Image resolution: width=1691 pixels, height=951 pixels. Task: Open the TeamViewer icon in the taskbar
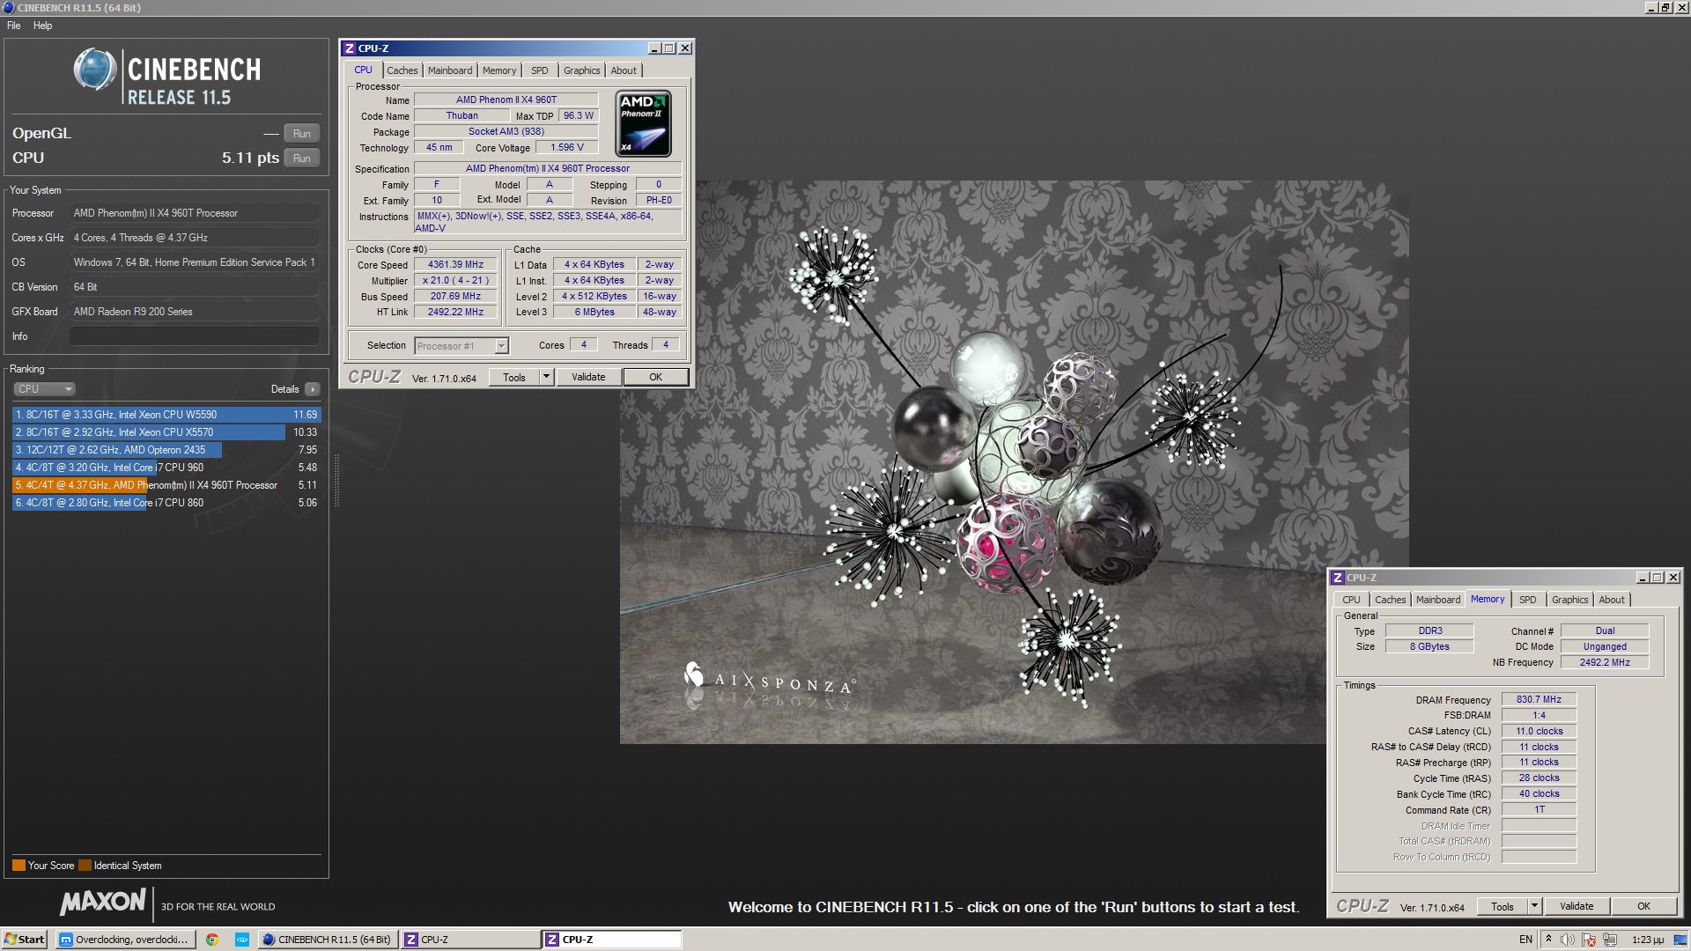point(242,940)
